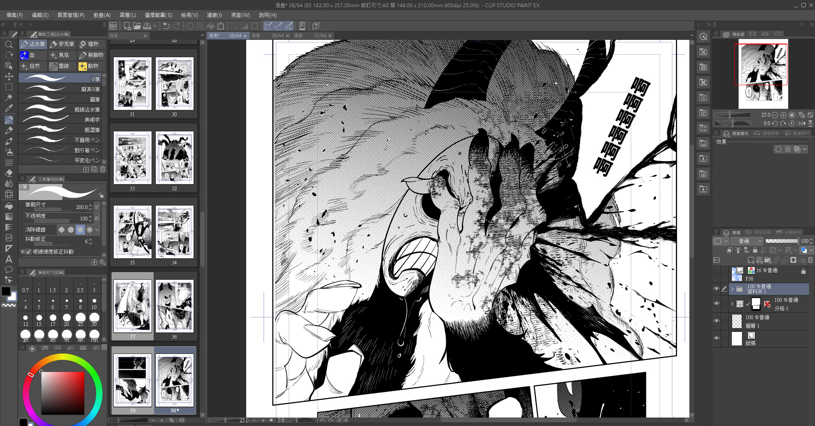815x426 pixels.
Task: Select the rectangular Selection tool
Action: [x=8, y=87]
